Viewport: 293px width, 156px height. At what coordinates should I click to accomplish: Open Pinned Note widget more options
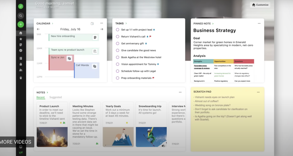259,23
